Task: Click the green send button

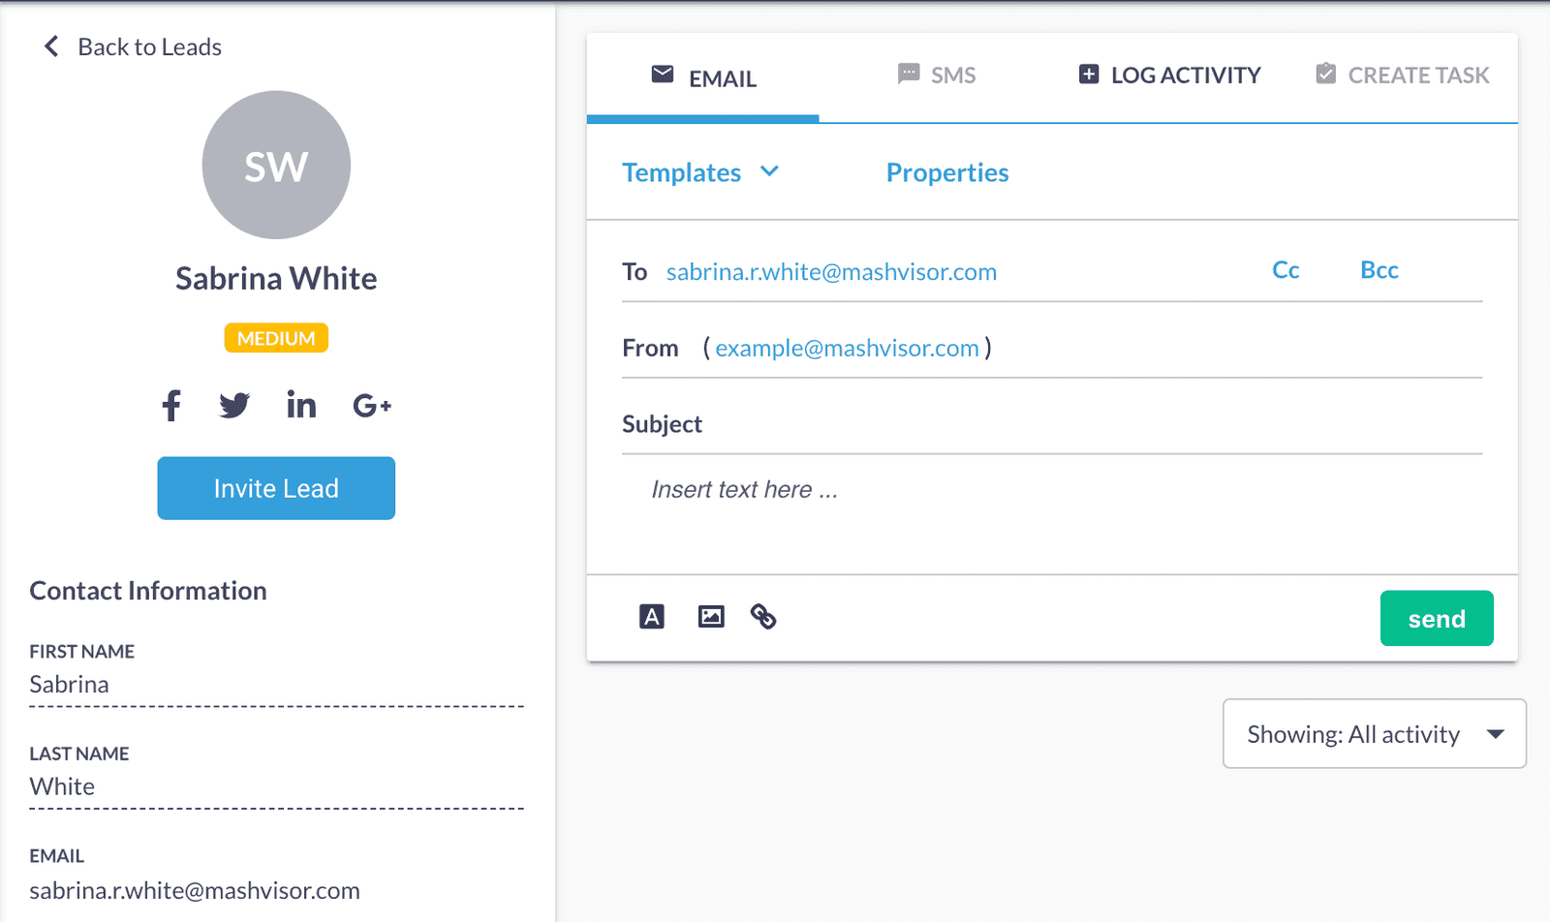Action: coord(1436,619)
